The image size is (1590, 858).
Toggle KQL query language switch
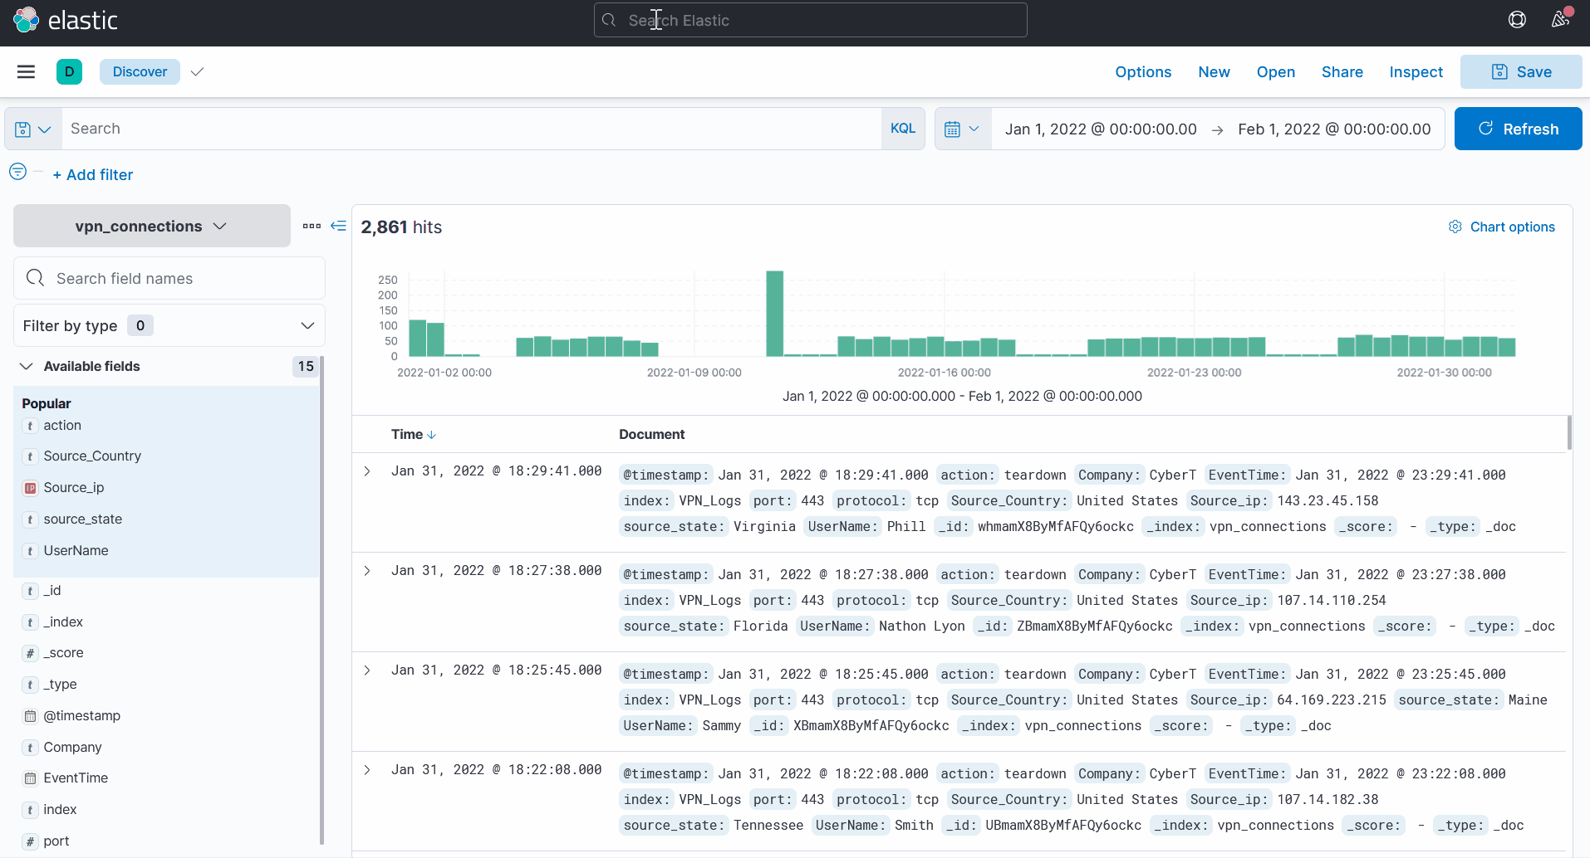tap(903, 129)
